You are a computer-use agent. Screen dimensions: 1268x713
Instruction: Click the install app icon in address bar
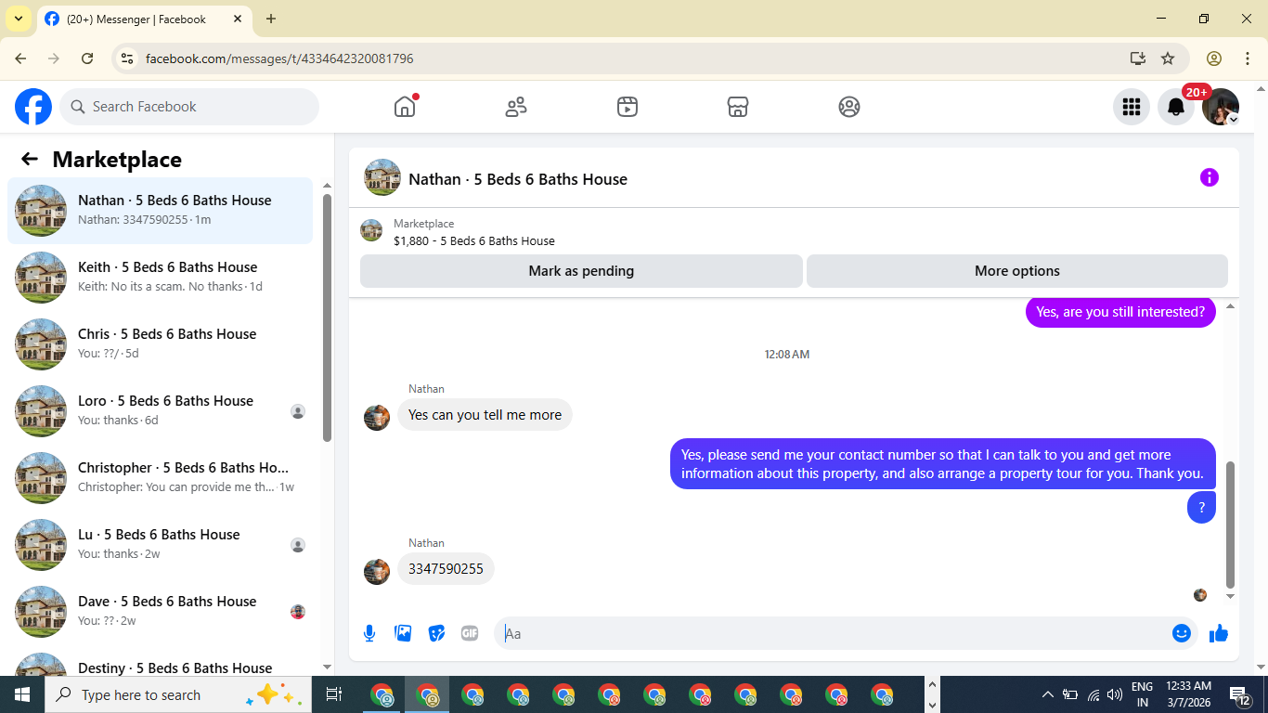[x=1138, y=58]
